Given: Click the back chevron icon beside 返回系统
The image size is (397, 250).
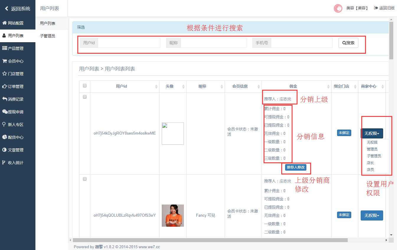Looking at the screenshot, I should click(x=6, y=9).
